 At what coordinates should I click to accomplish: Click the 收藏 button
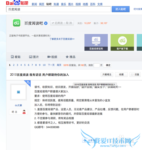pyautogui.click(x=121, y=75)
